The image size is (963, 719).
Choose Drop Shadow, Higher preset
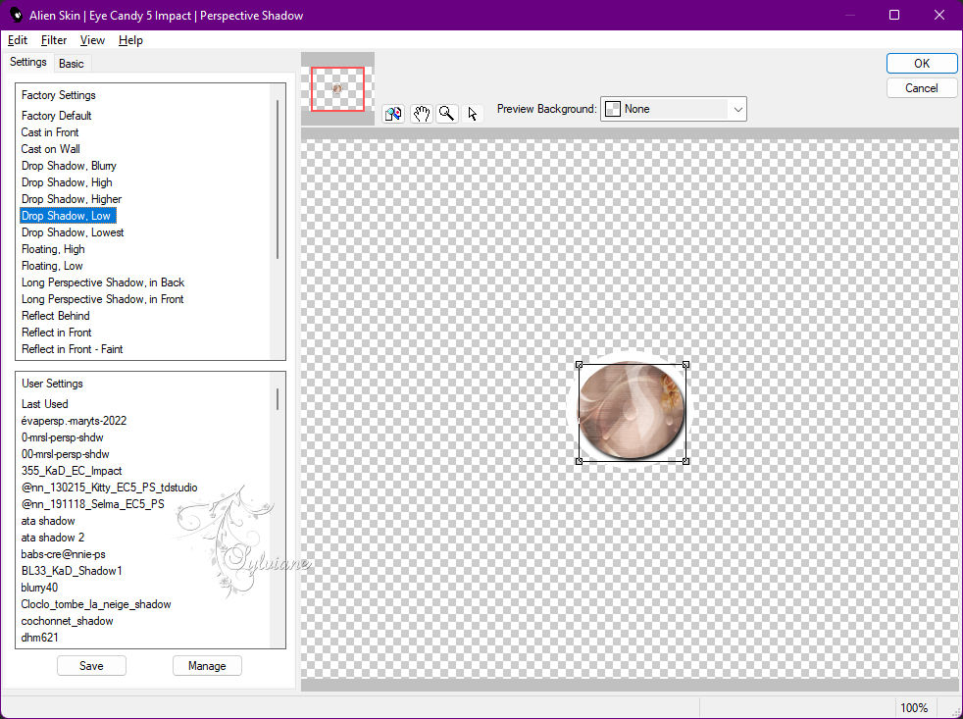coord(72,198)
